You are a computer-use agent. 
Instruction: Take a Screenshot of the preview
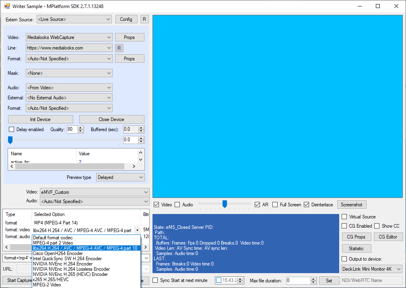pos(351,204)
